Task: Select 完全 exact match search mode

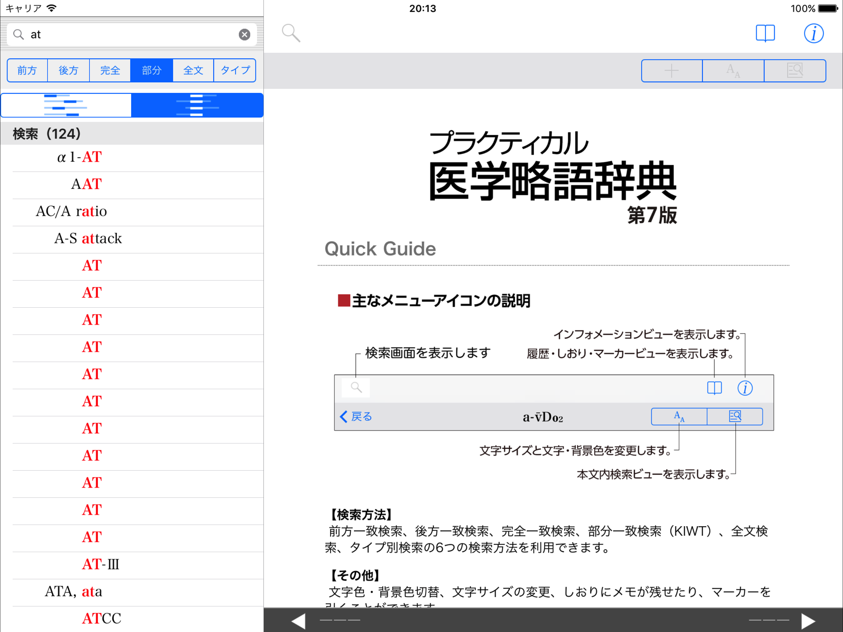Action: tap(110, 71)
